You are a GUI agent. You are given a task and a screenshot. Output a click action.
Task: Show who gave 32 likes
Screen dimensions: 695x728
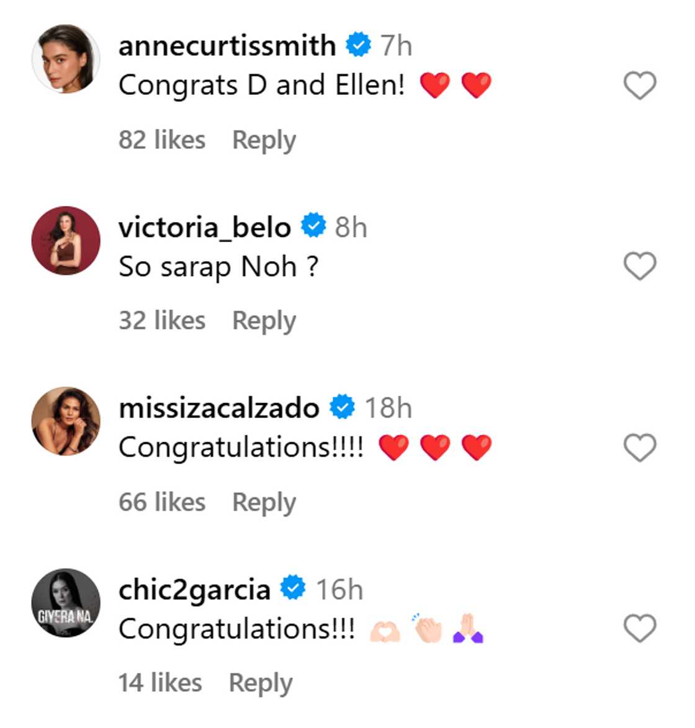[x=161, y=321]
